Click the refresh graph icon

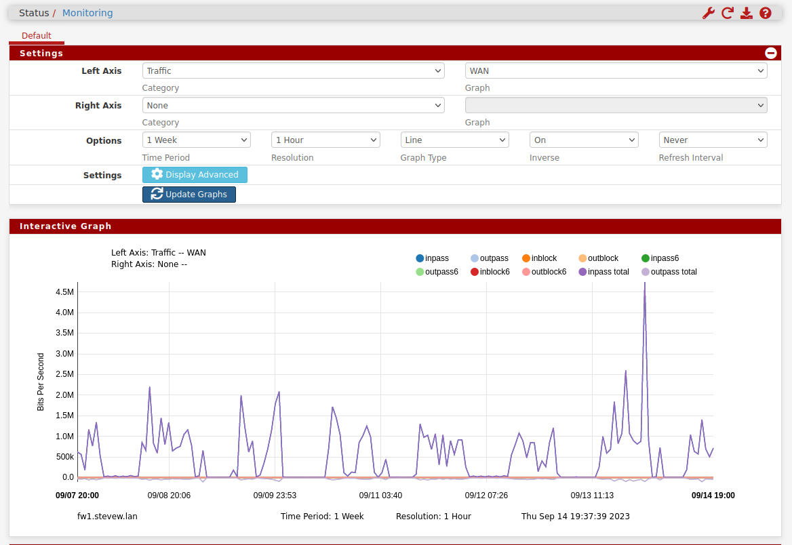(x=728, y=13)
